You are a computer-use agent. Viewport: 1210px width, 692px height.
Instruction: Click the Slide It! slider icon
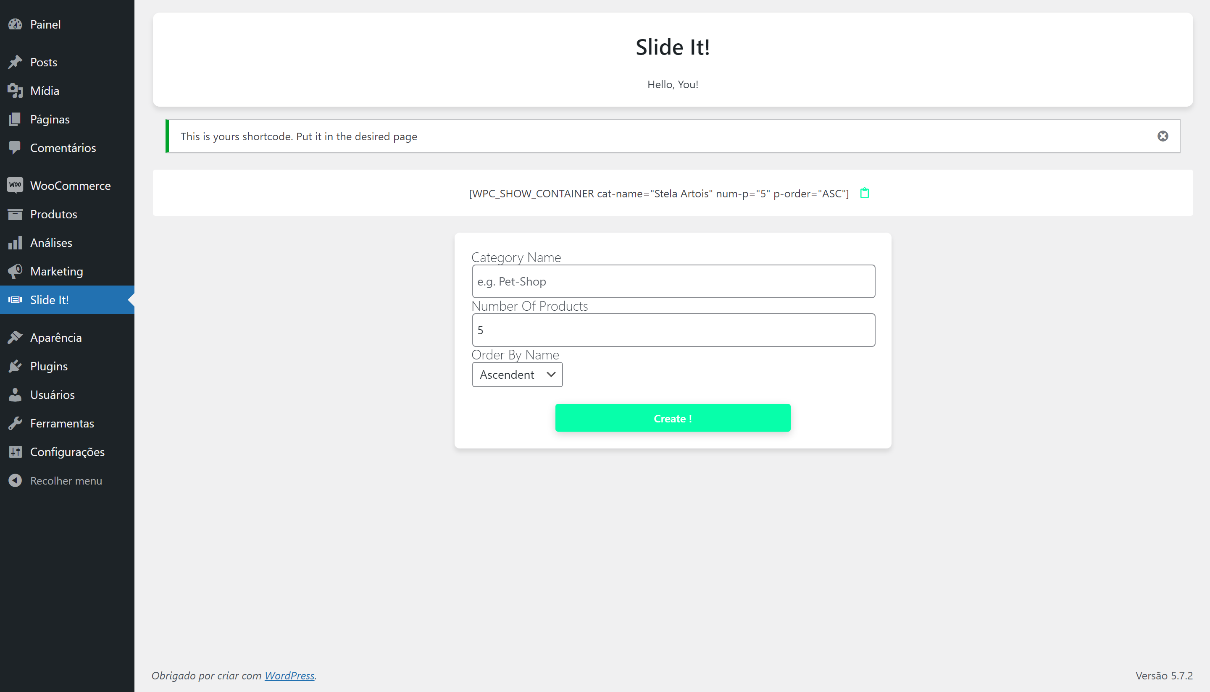pos(15,300)
